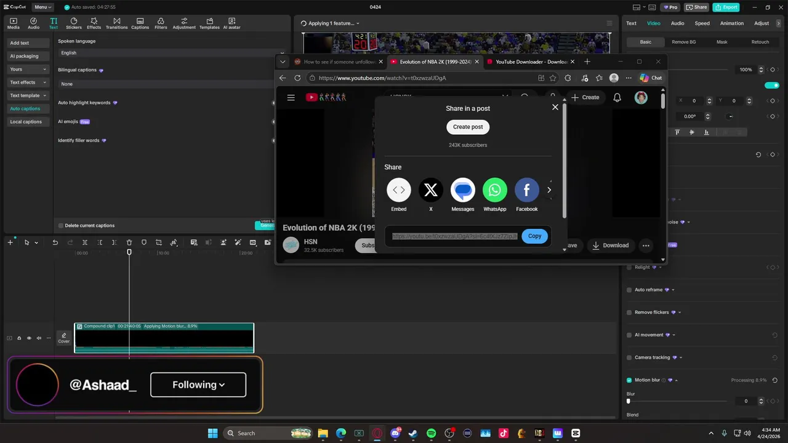Enable Delete current captions checkbox
Viewport: 788px width, 443px height.
click(x=60, y=226)
